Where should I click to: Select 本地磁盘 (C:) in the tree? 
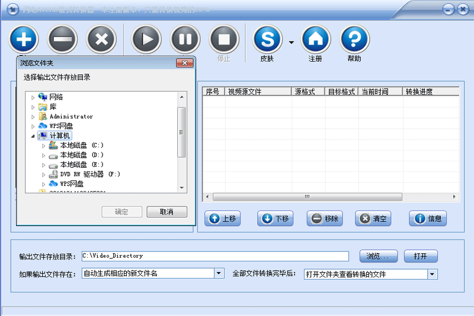pyautogui.click(x=82, y=145)
